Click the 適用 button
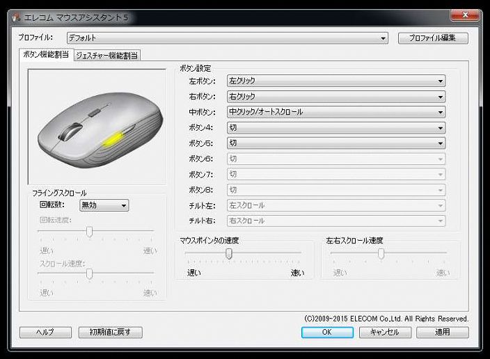The height and width of the screenshot is (359, 490). click(443, 332)
